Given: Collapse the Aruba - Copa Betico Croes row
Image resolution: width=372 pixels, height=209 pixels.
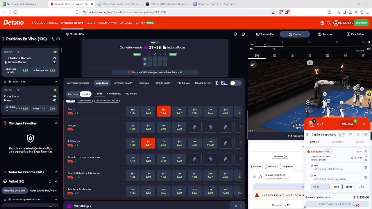Looking at the screenshot, I should [56, 199].
